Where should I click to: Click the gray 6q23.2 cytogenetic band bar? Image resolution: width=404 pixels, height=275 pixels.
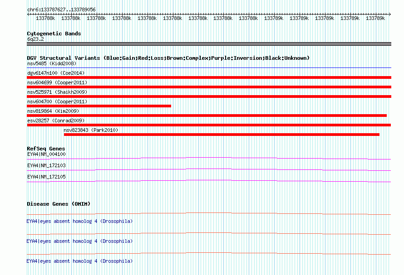click(x=209, y=44)
